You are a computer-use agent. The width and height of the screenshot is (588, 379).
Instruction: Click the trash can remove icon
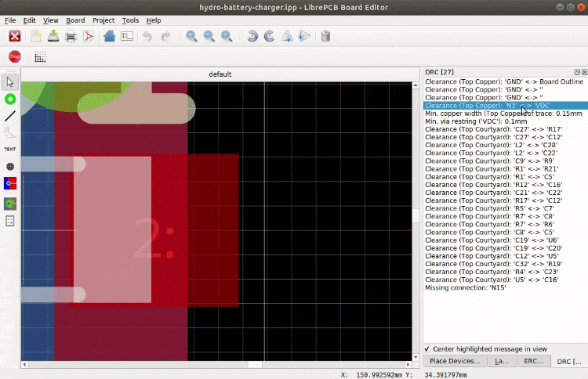coord(326,36)
